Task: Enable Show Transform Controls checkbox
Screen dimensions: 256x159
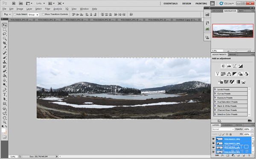Action: [43, 14]
